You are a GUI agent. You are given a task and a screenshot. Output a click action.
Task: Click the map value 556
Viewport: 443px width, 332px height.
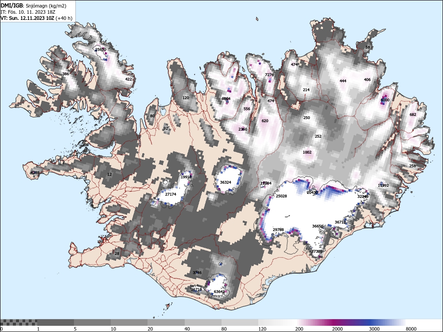247,109
